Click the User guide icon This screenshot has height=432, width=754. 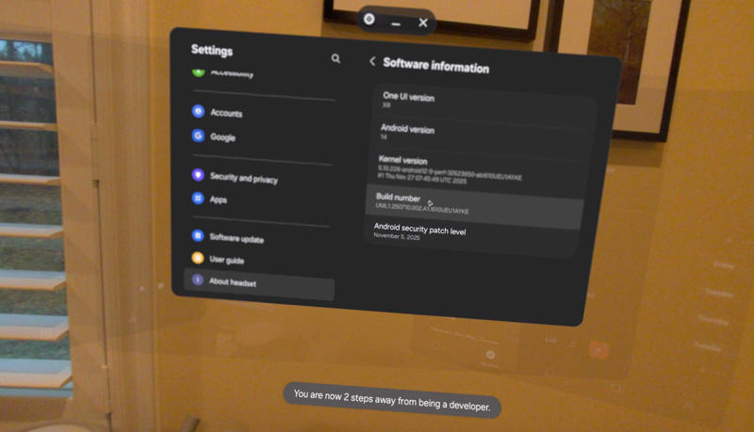(x=198, y=258)
